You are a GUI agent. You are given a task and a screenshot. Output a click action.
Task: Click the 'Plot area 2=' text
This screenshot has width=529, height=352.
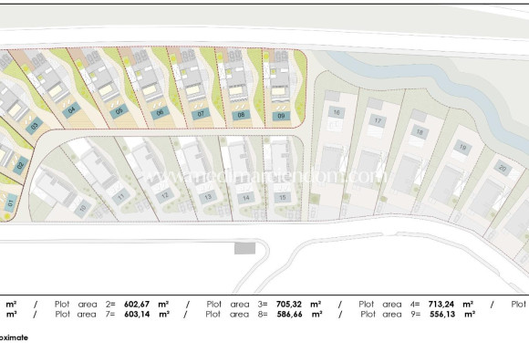pos(85,305)
